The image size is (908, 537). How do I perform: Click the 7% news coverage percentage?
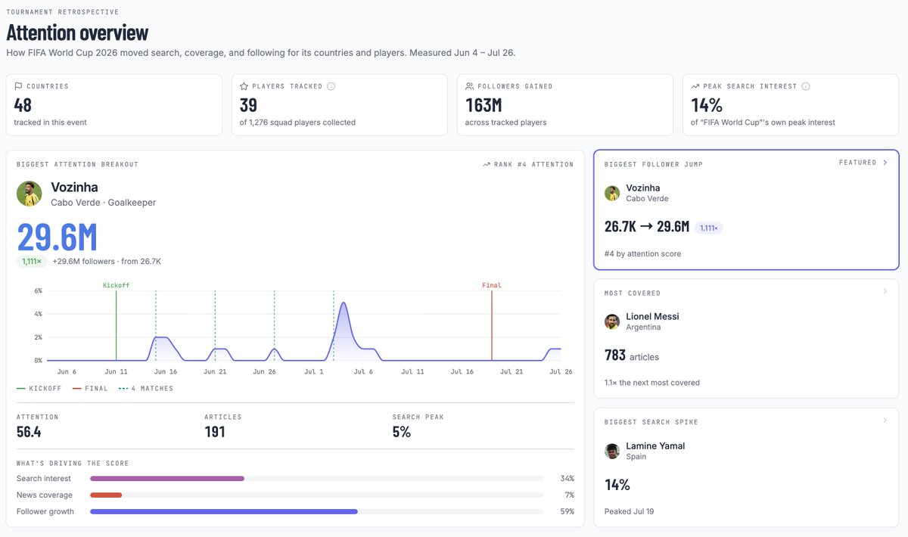tap(569, 495)
